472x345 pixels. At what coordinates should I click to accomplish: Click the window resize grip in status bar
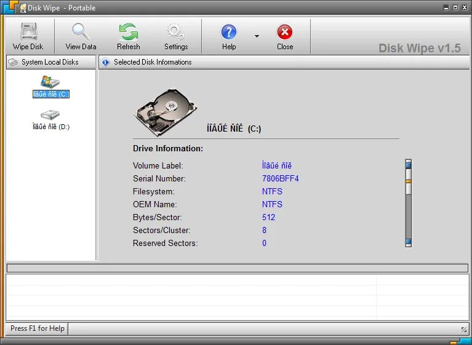click(464, 330)
